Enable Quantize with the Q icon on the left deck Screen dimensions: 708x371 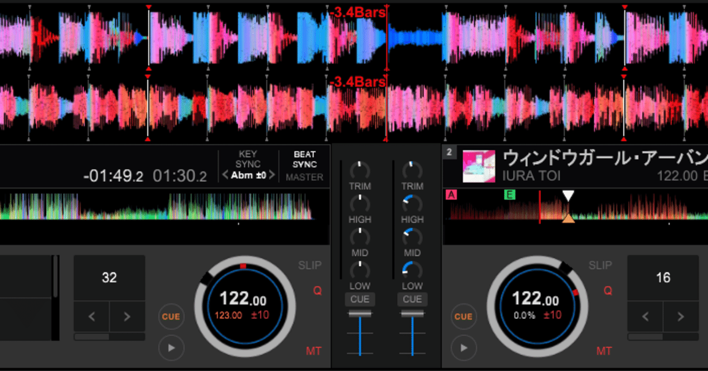[x=316, y=291]
